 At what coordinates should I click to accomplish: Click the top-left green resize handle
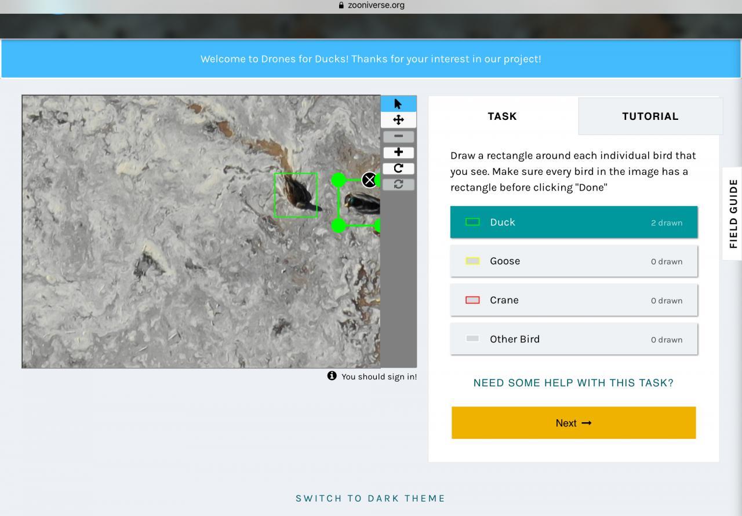(339, 180)
